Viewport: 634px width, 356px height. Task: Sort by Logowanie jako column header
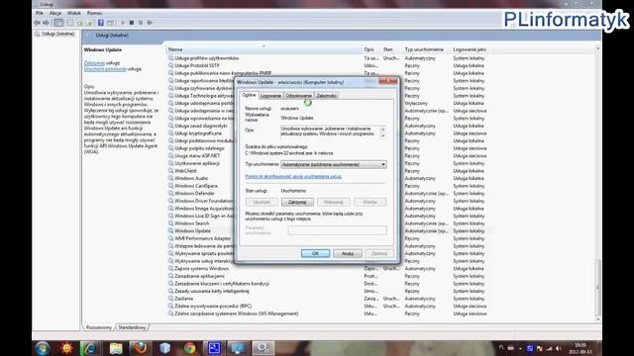point(471,49)
